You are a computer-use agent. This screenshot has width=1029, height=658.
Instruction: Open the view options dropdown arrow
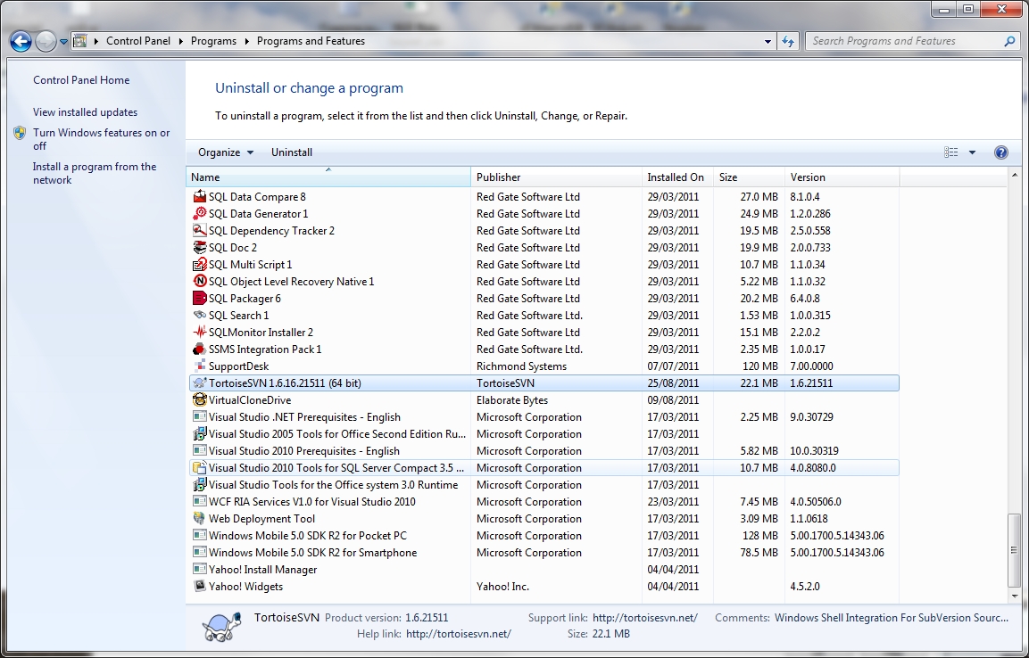coord(972,152)
